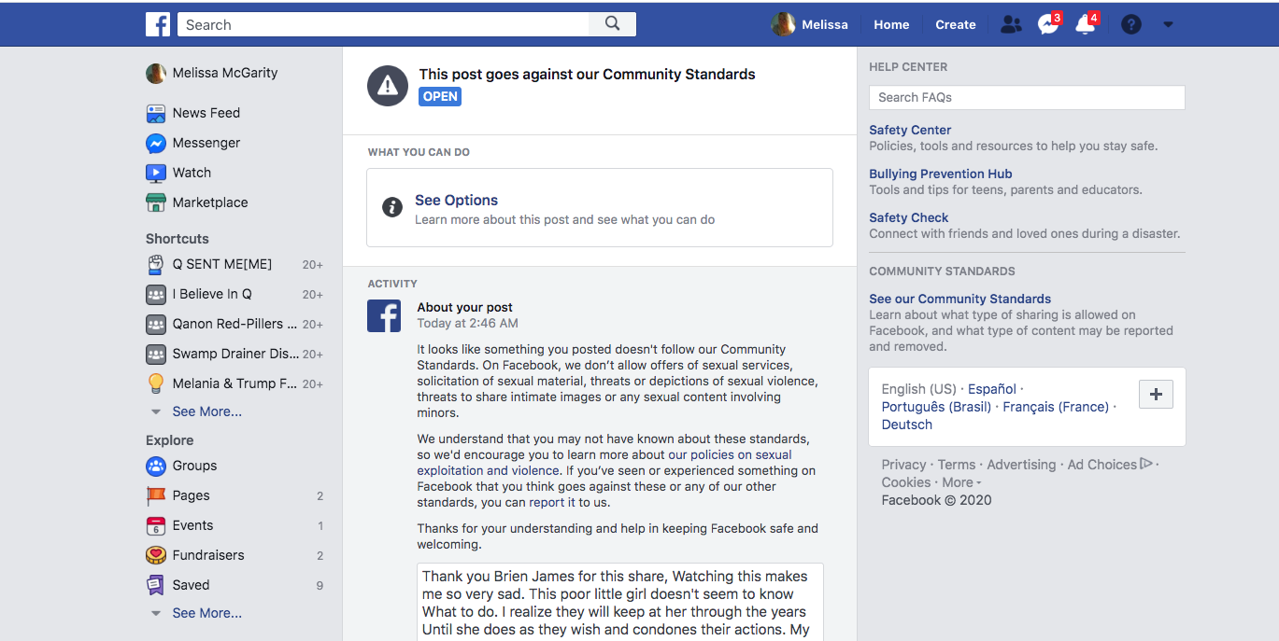Switch language to Français (France)
Screen dimensions: 1279x641
coord(1056,407)
